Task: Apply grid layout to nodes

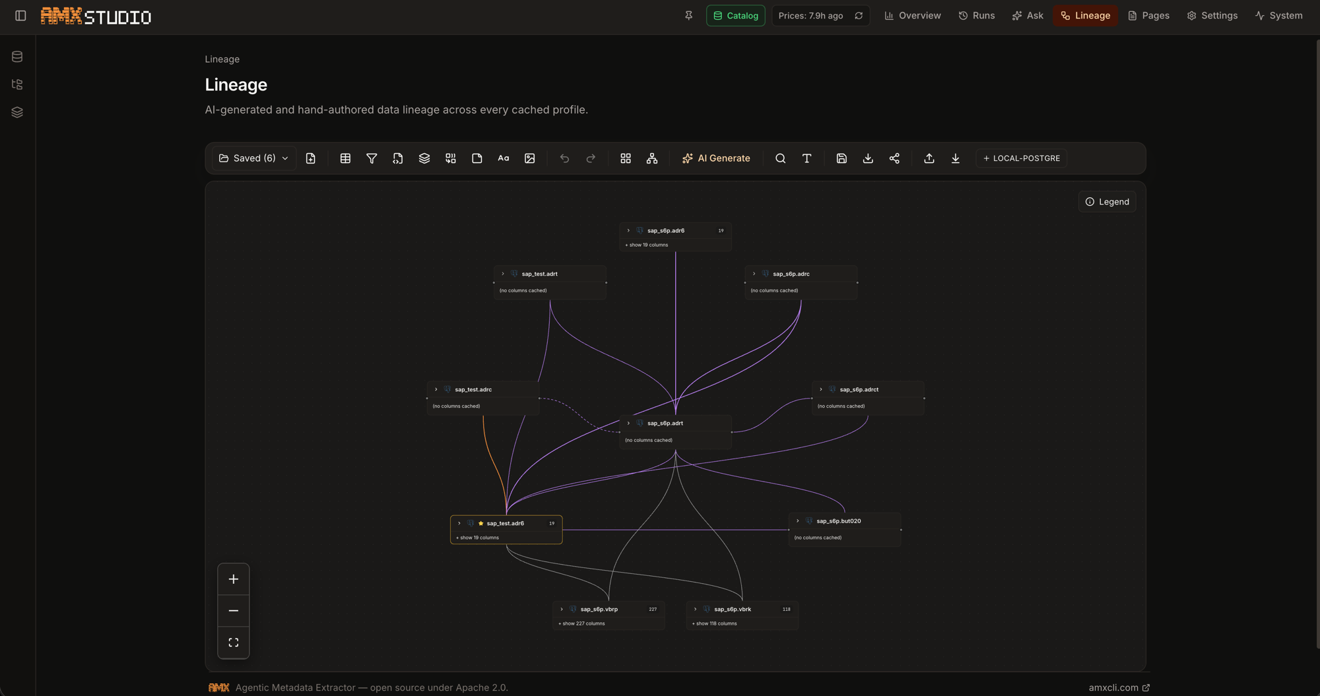Action: pos(626,158)
